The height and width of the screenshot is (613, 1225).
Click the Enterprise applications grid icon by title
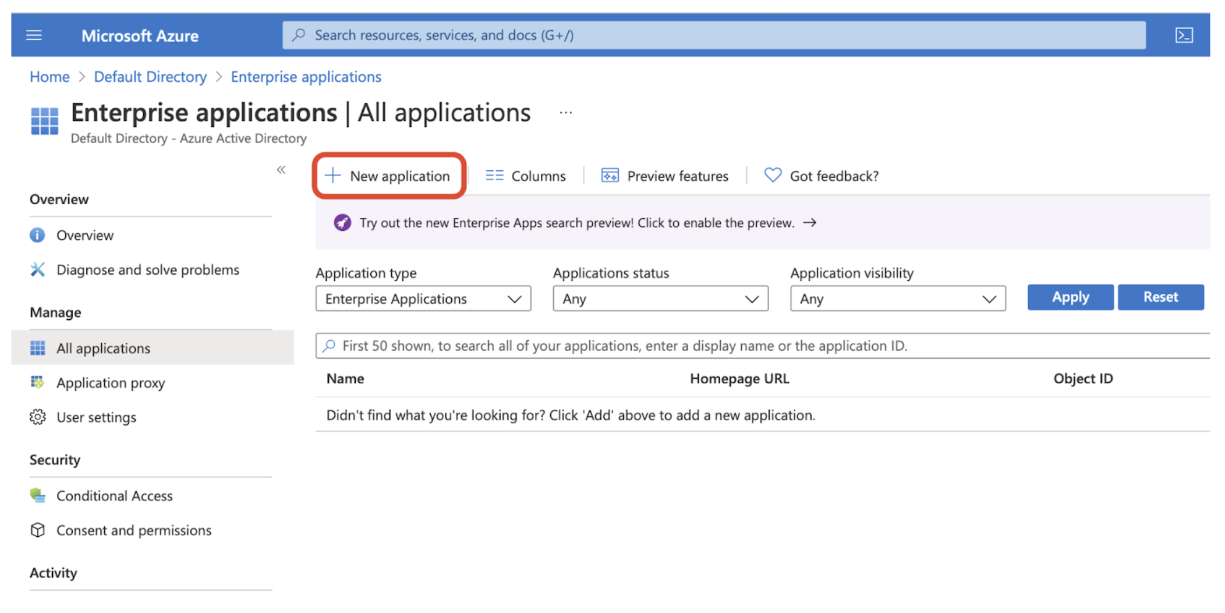tap(44, 121)
